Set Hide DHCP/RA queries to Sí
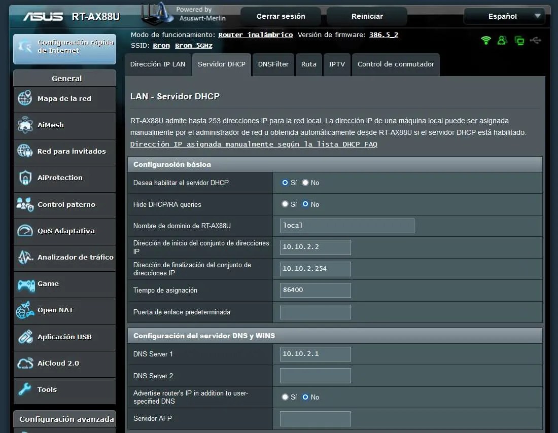Image resolution: width=558 pixels, height=433 pixels. click(x=285, y=204)
